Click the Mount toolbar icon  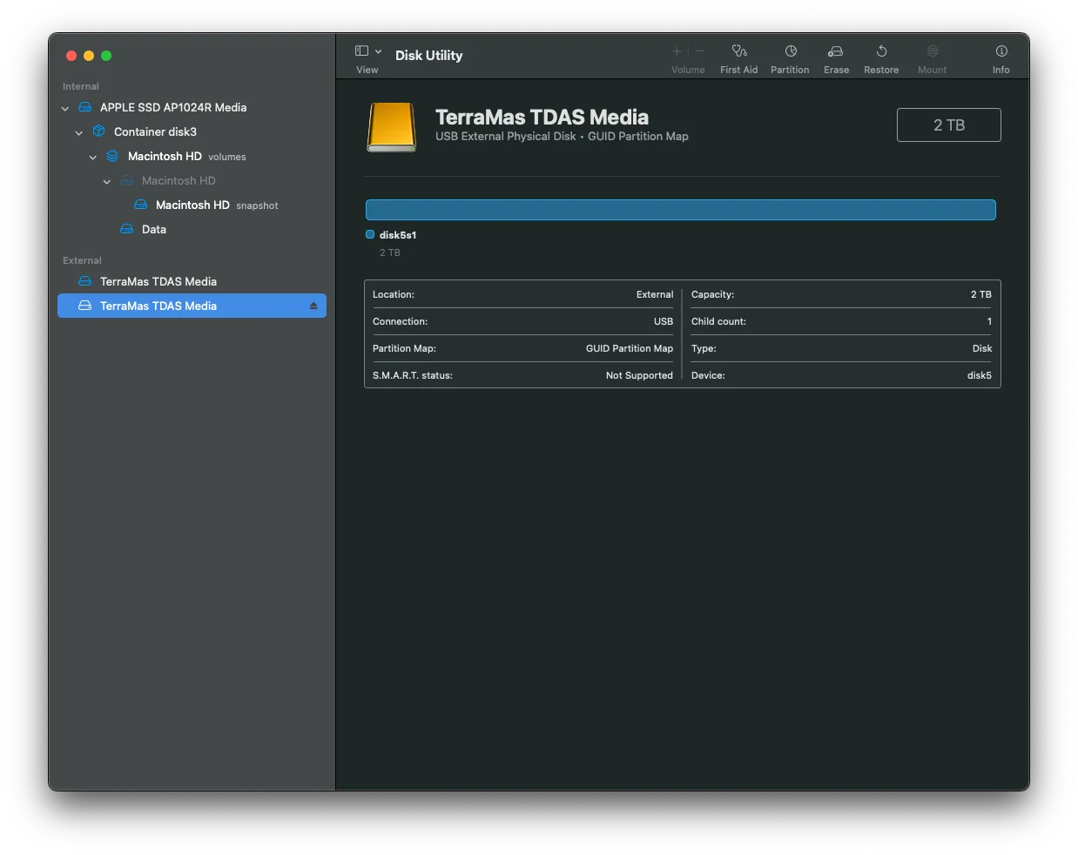point(932,52)
